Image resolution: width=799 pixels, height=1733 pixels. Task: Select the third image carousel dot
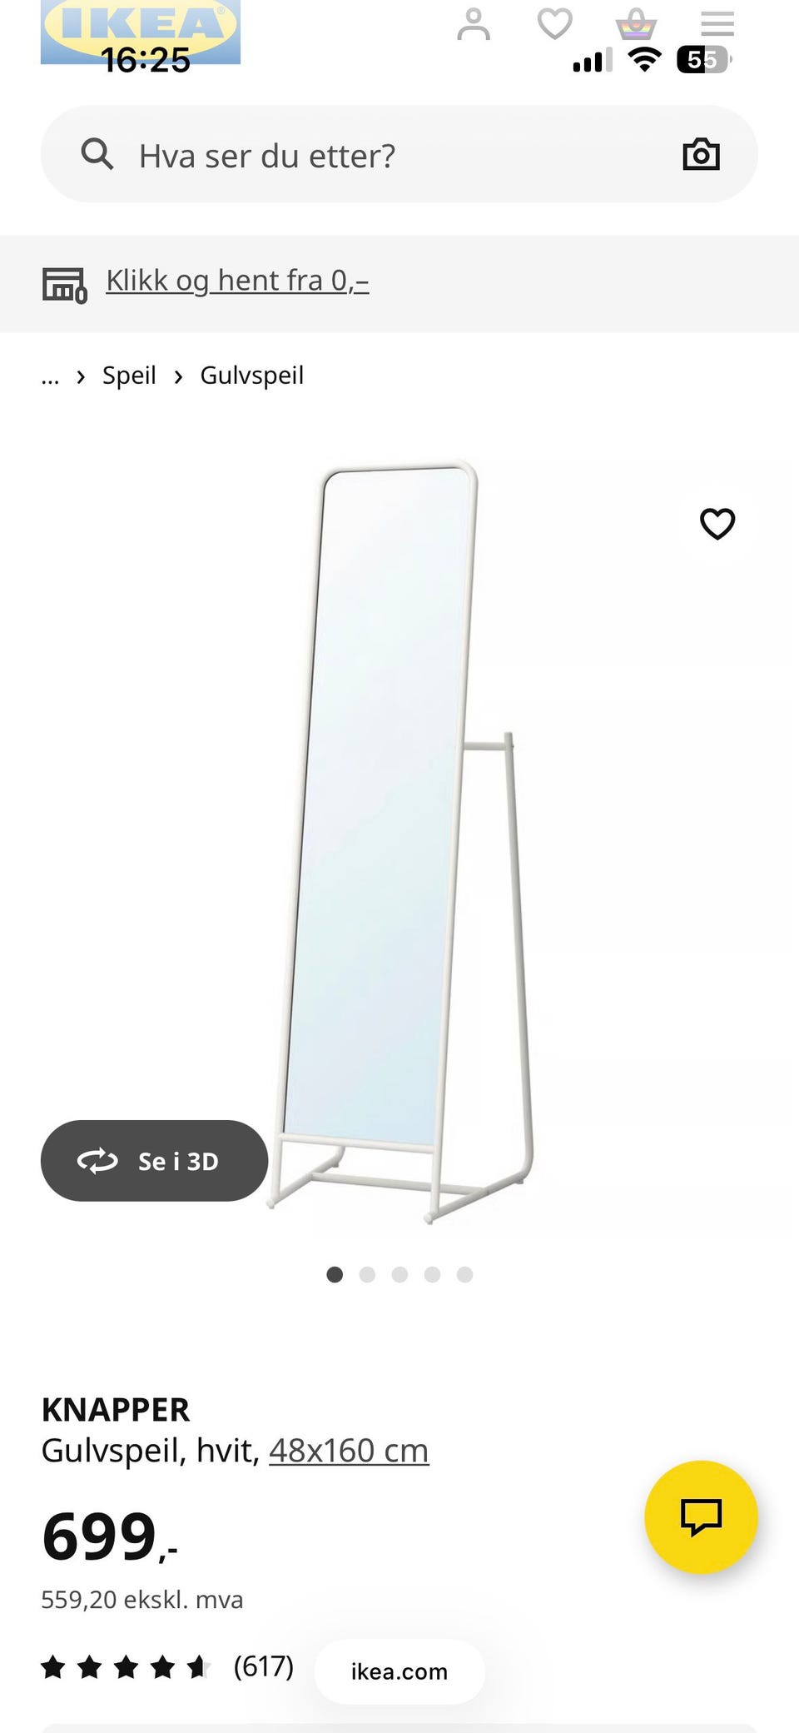coord(399,1274)
